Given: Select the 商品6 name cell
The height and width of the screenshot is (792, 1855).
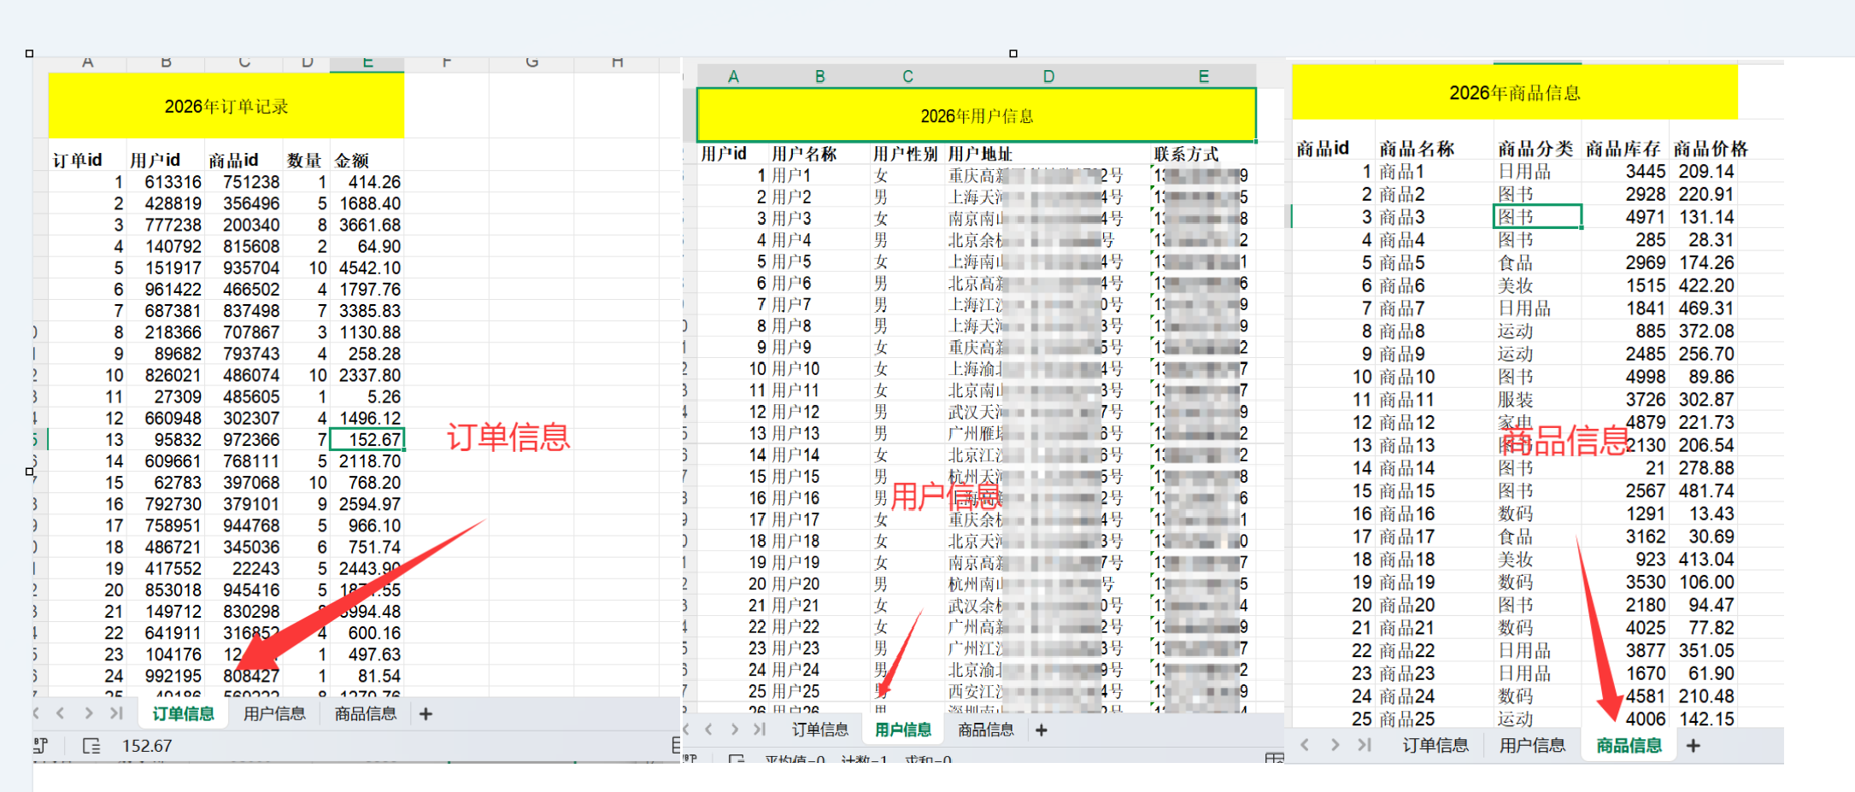Looking at the screenshot, I should [1435, 285].
